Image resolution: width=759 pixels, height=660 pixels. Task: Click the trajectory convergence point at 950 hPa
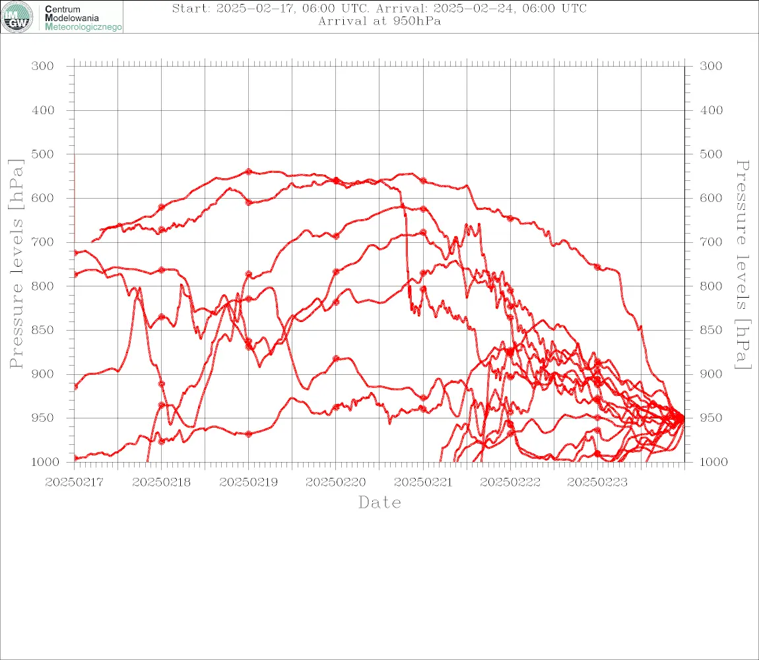[682, 418]
